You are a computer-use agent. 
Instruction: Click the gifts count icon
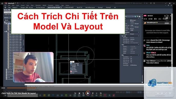[155, 19]
